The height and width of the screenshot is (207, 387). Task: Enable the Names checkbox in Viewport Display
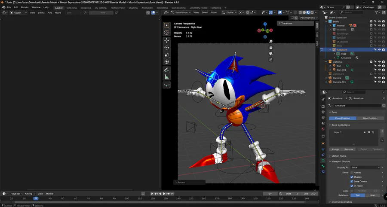click(x=352, y=172)
